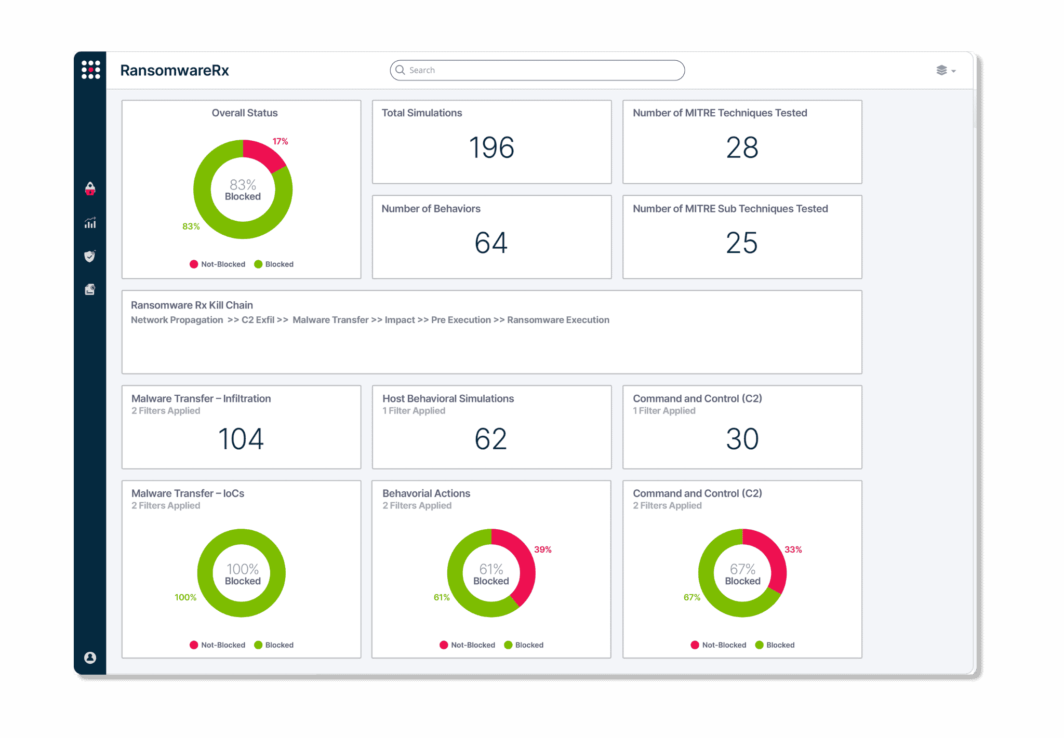Select Ransomware Execution kill chain step
The height and width of the screenshot is (738, 1064).
tap(558, 320)
